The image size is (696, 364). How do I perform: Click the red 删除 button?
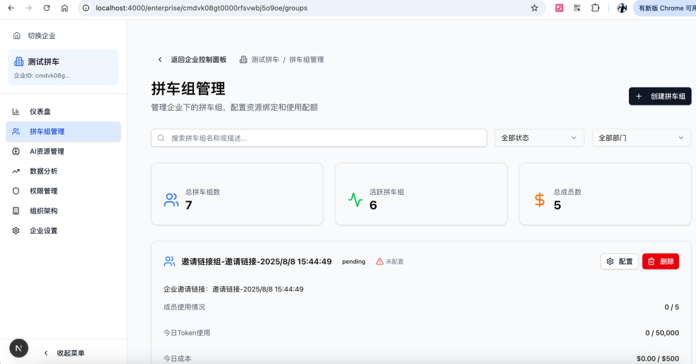(661, 261)
